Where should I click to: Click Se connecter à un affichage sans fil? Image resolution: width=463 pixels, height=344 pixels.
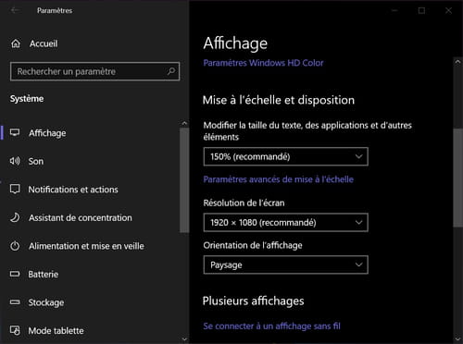[271, 326]
